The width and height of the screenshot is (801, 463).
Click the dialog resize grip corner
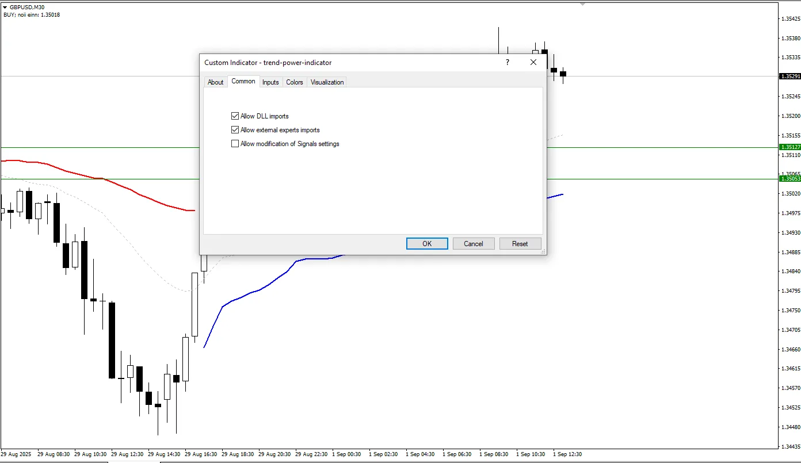click(541, 251)
